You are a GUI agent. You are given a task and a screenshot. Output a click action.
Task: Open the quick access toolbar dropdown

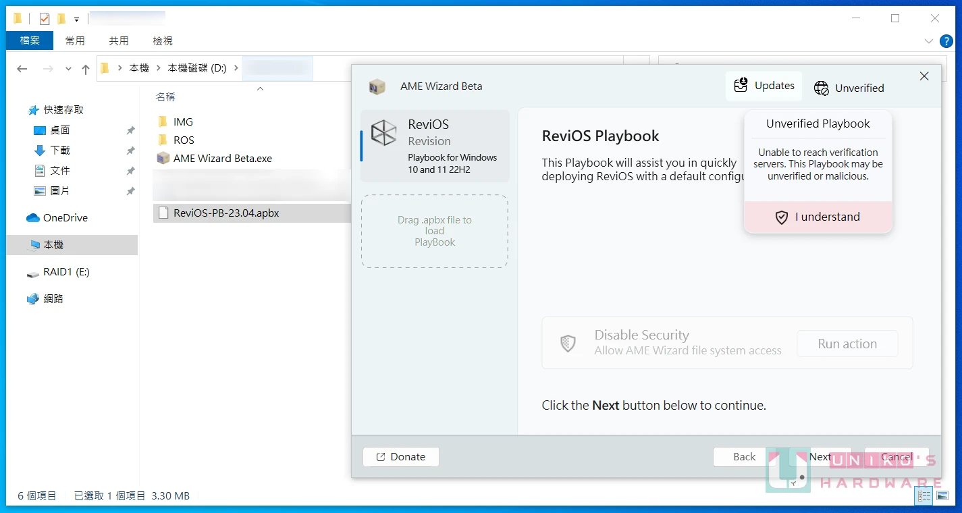pyautogui.click(x=77, y=20)
